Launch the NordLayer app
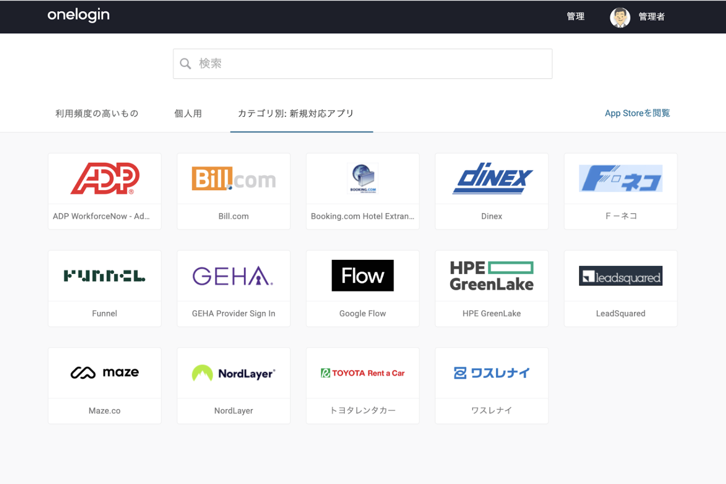Image resolution: width=726 pixels, height=484 pixels. pos(233,385)
